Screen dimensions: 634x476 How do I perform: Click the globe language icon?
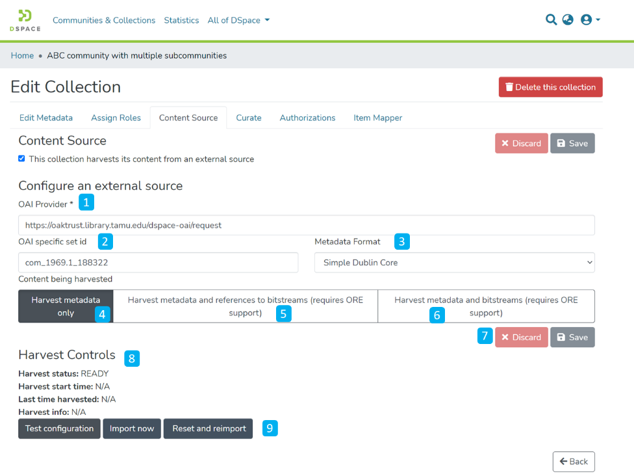click(x=568, y=20)
